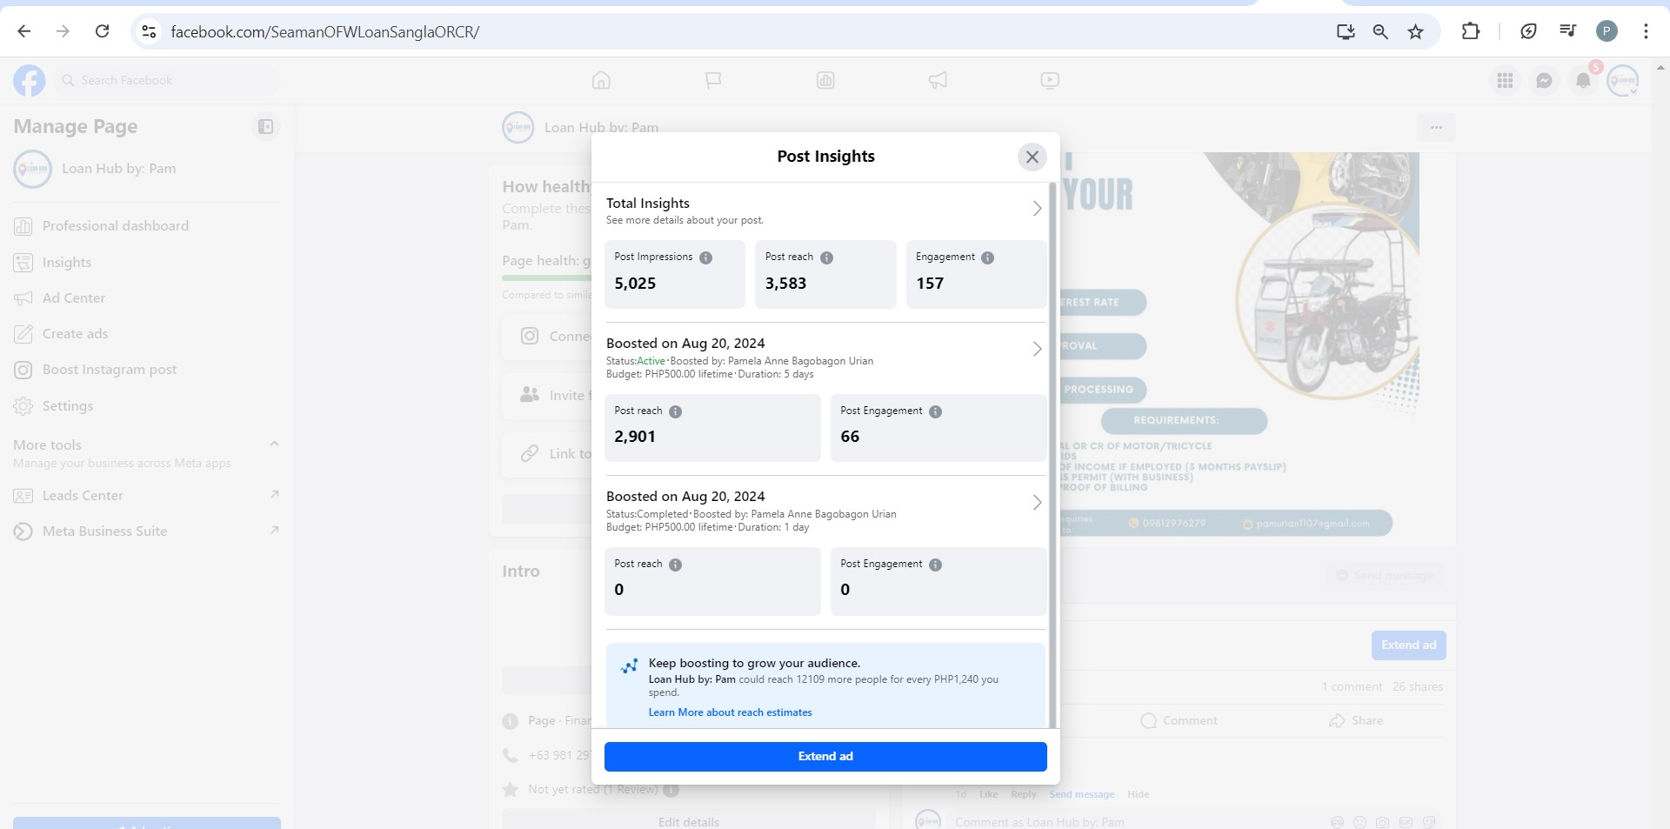Screen dimensions: 1670x829
Task: Open dashboard chart icon in top nav
Action: point(825,81)
